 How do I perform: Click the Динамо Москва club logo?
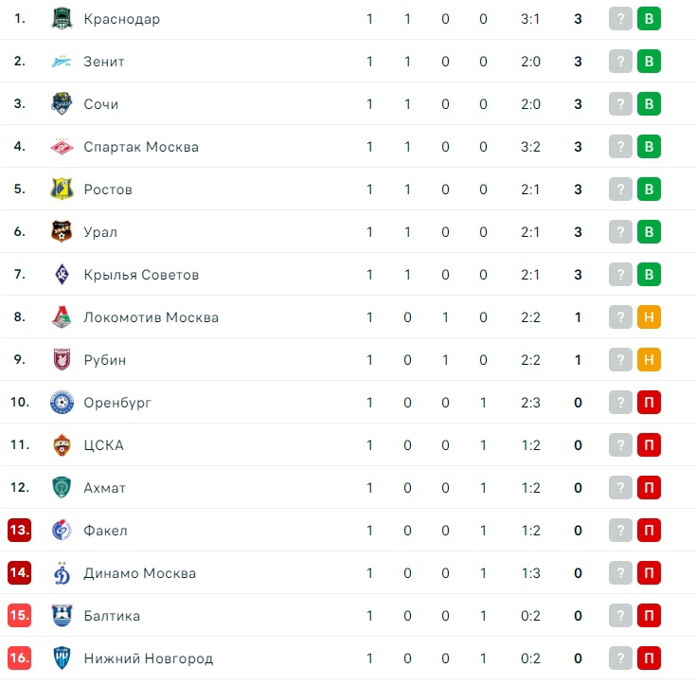click(62, 573)
